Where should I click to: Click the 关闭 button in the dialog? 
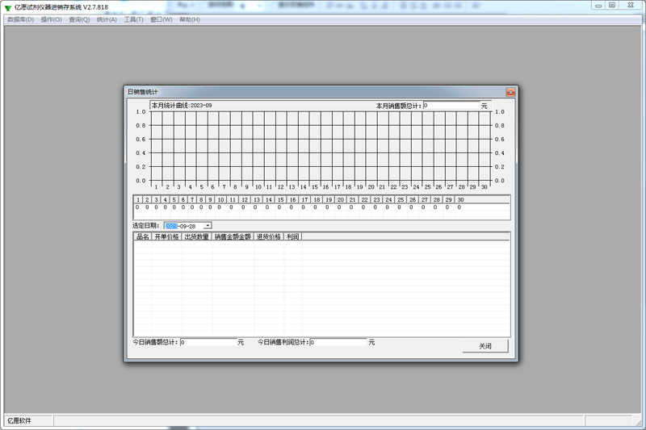pyautogui.click(x=485, y=346)
